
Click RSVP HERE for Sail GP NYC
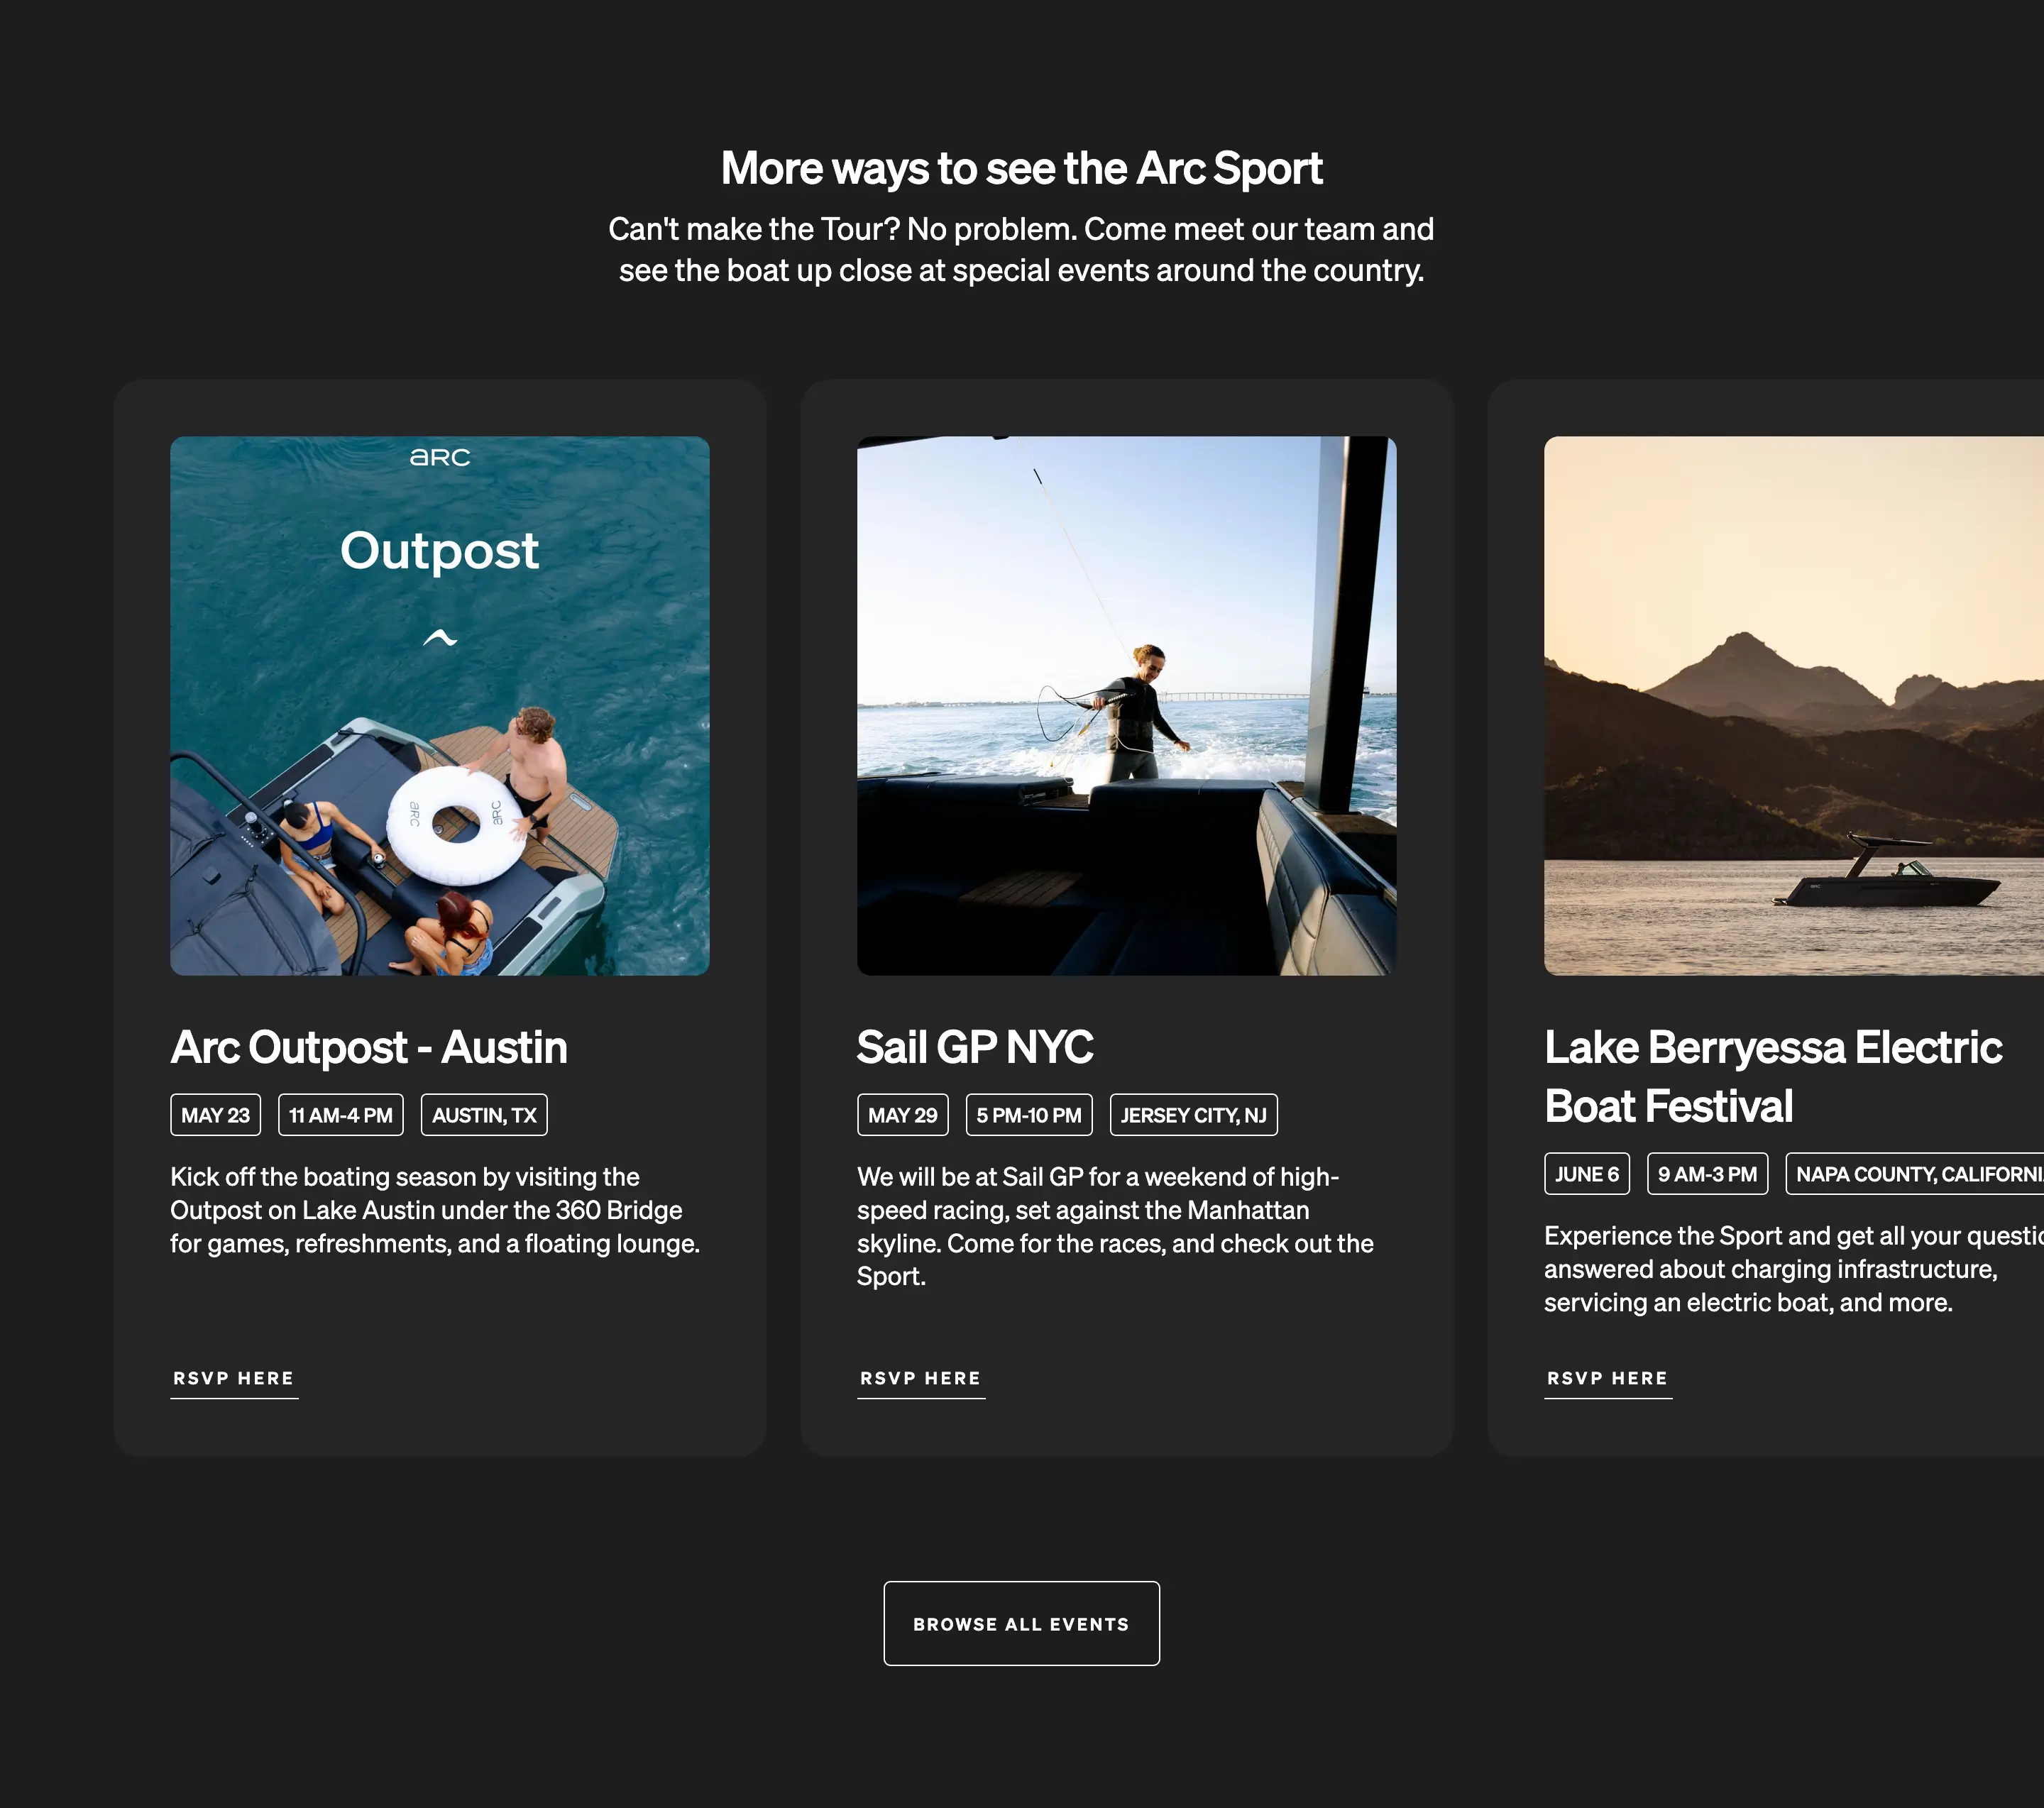(921, 1379)
